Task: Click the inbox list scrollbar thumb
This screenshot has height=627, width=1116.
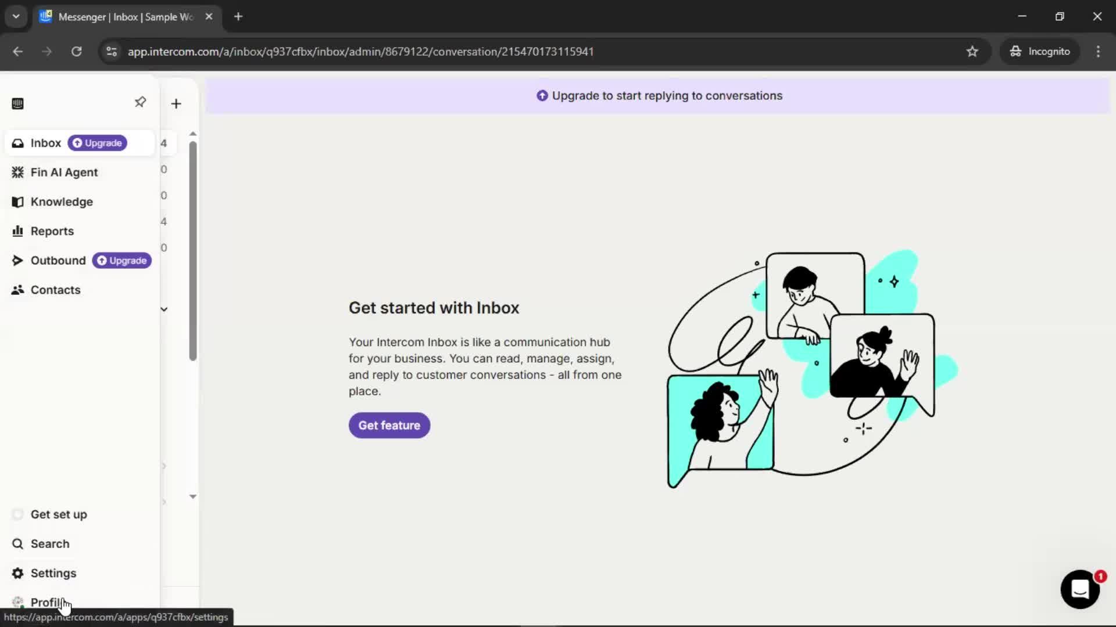Action: 193,251
